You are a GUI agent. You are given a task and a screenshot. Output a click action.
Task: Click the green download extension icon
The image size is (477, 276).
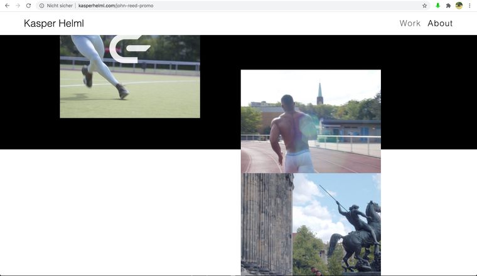pos(437,6)
